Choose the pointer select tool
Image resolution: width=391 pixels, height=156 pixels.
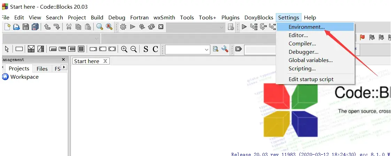point(7,49)
